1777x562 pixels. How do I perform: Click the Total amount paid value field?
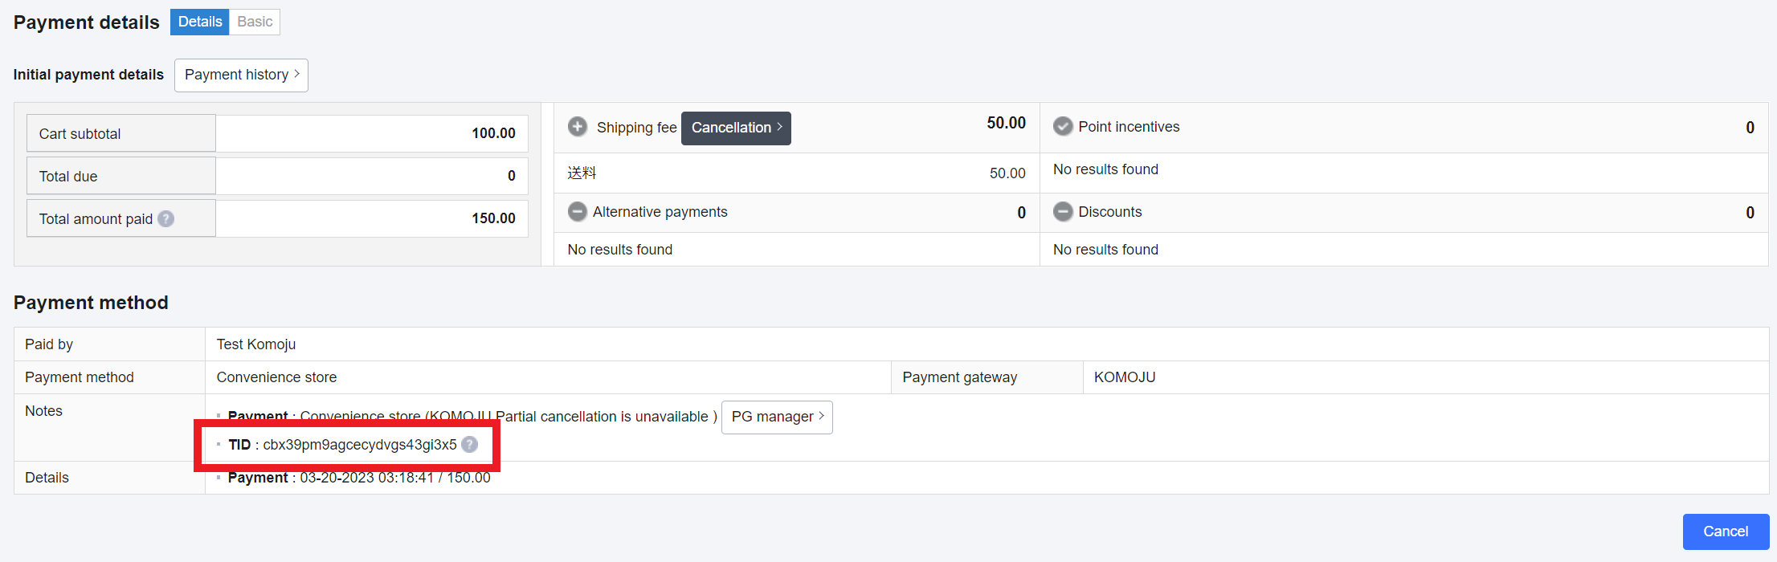tap(372, 218)
